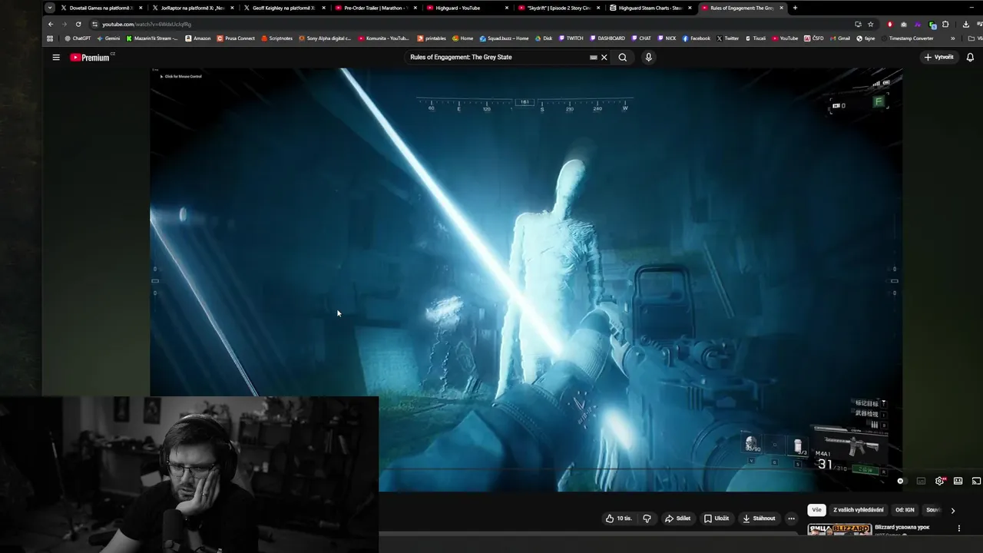The image size is (983, 553).
Task: Open browser apps grid in bookmarks bar
Action: tap(51, 38)
